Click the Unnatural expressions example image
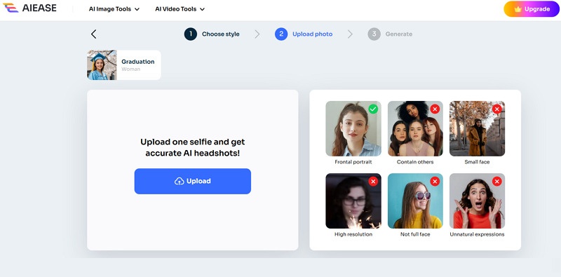 click(x=477, y=201)
